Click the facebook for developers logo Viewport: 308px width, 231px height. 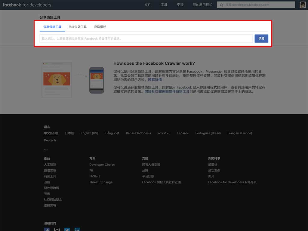(x=27, y=5)
